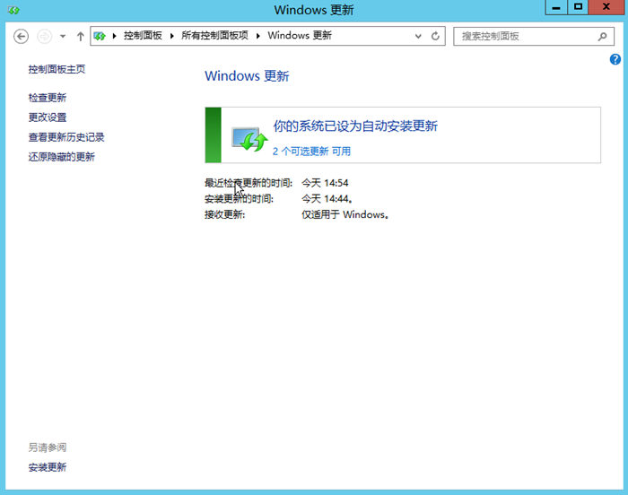628x495 pixels.
Task: Expand the arrow after 所有控制面板项 breadcrumb
Action: [x=258, y=36]
